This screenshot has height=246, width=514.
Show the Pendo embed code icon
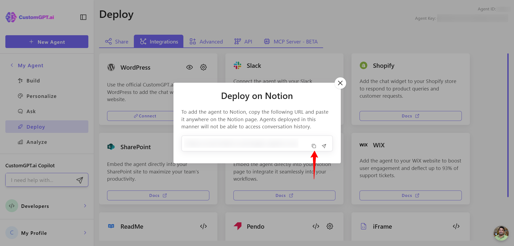[x=316, y=226]
